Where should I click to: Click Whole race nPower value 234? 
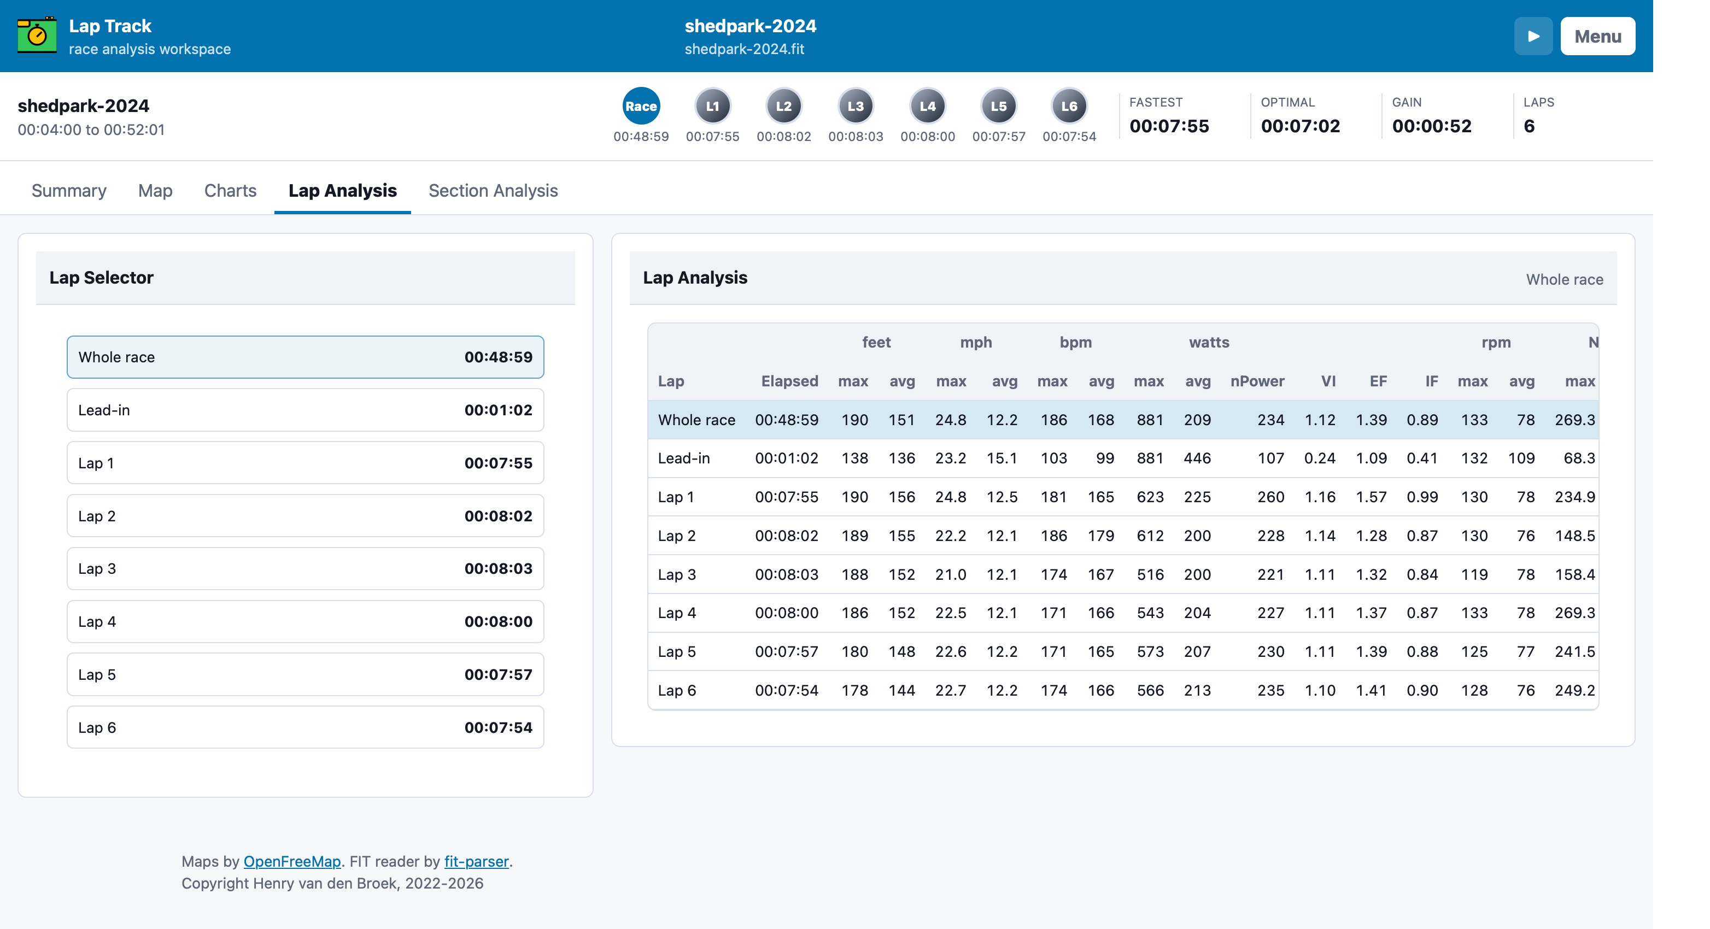click(x=1270, y=420)
